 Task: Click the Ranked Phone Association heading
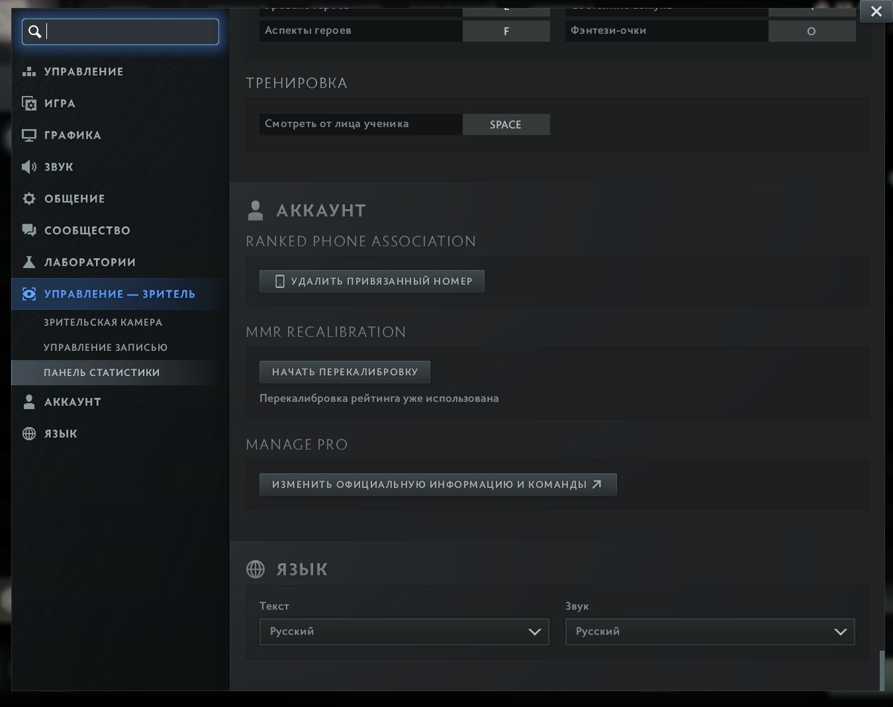(361, 242)
